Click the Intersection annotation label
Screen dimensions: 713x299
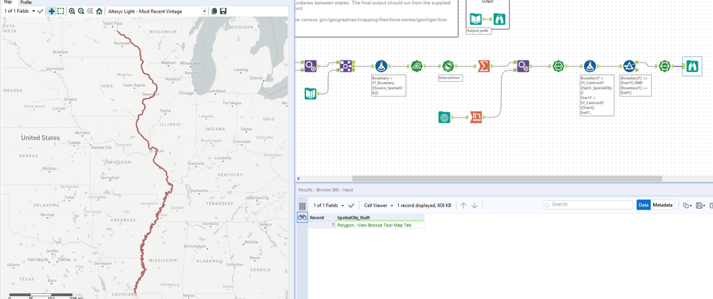pyautogui.click(x=450, y=78)
